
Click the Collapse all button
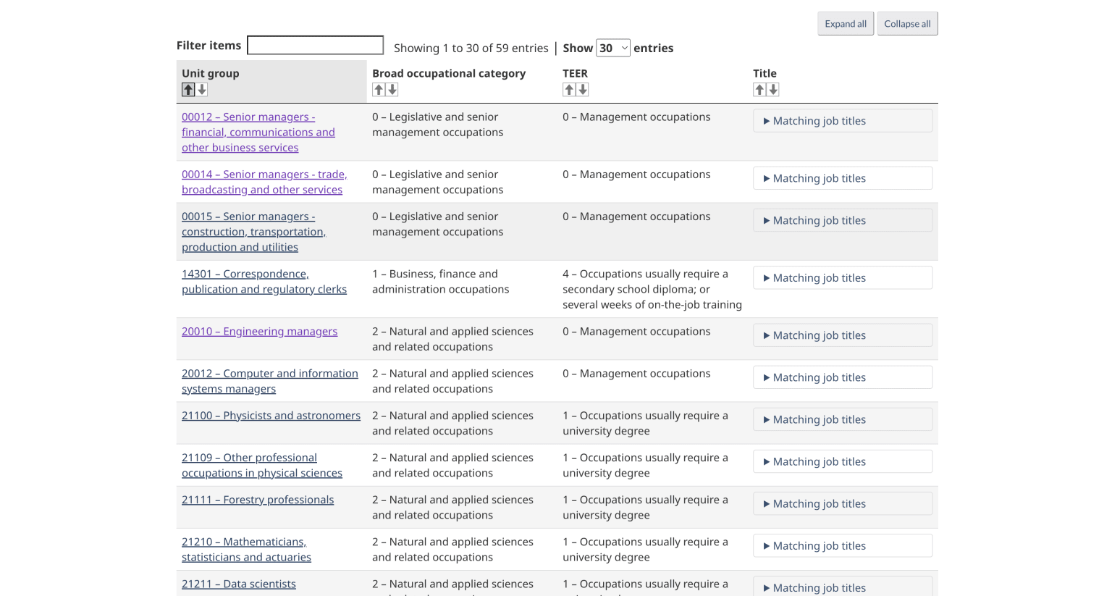click(x=907, y=24)
